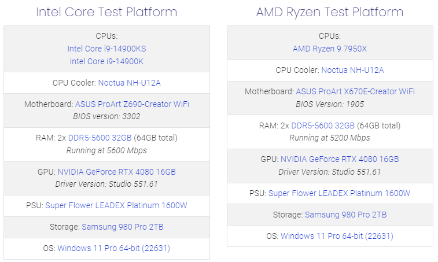Viewport: 438px width, 262px height.
Task: Open Samsung 980 Pro 2TB link, AMD table
Action: (345, 215)
